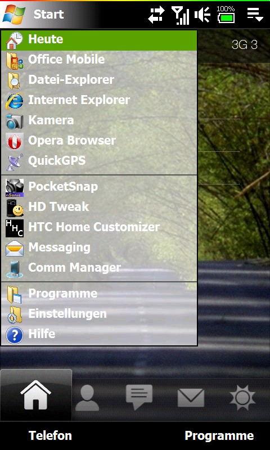Select the Home tab house icon

click(36, 395)
